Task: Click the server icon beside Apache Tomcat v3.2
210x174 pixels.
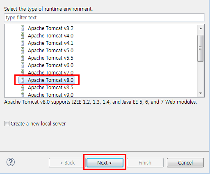Action: [23, 28]
